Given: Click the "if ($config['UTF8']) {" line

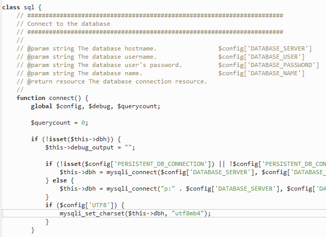Looking at the screenshot, I should pyautogui.click(x=85, y=206).
